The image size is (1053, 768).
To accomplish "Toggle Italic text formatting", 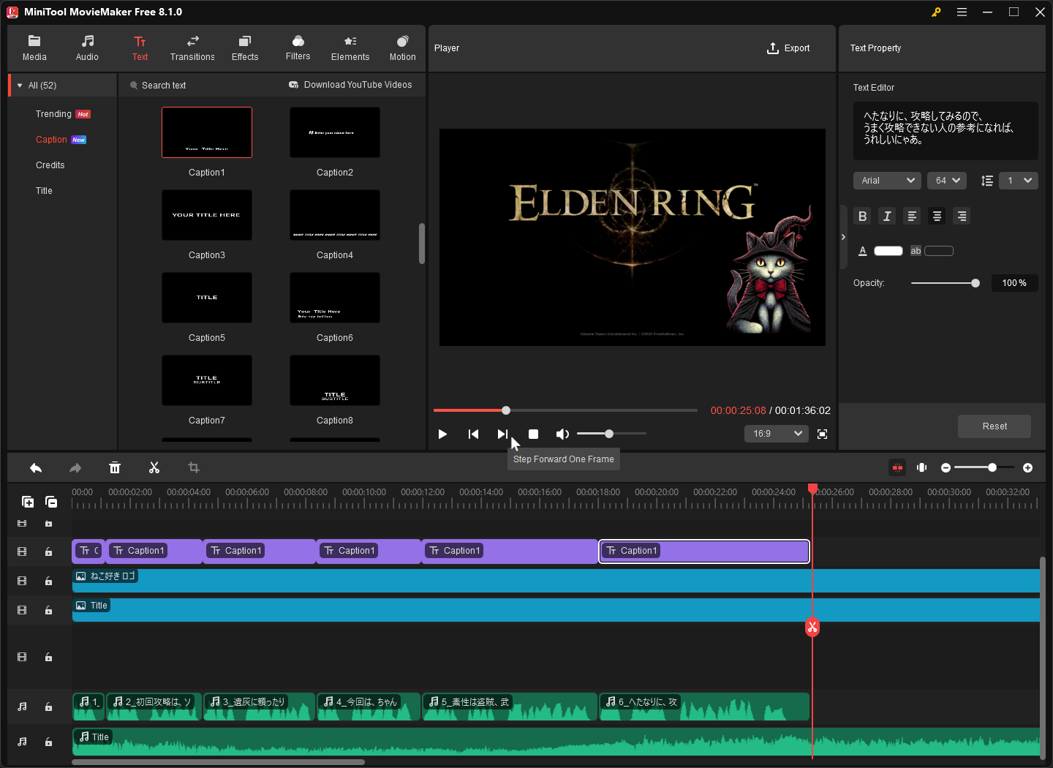I will 887,217.
